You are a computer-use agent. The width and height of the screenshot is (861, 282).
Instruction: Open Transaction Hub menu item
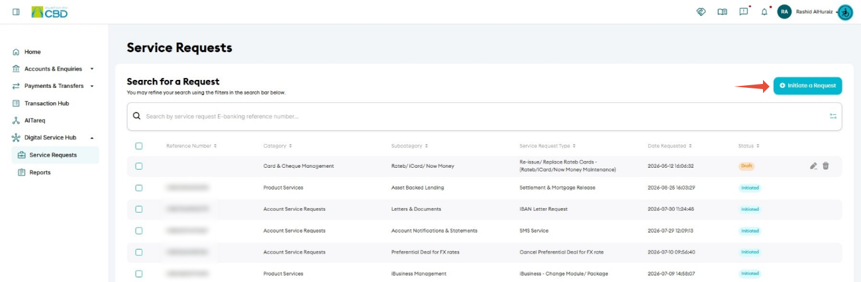pos(46,103)
